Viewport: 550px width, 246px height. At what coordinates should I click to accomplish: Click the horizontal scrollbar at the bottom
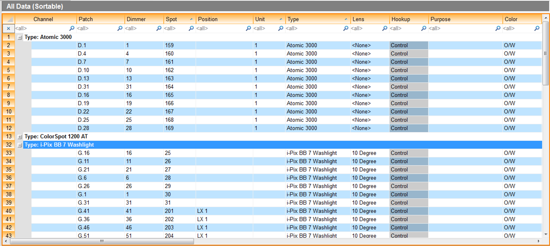(x=102, y=241)
